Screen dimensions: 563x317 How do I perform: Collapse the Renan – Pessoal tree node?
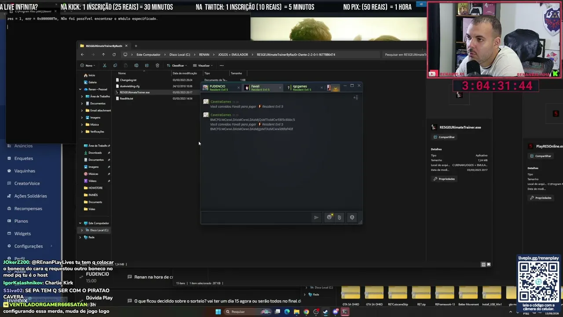80,89
